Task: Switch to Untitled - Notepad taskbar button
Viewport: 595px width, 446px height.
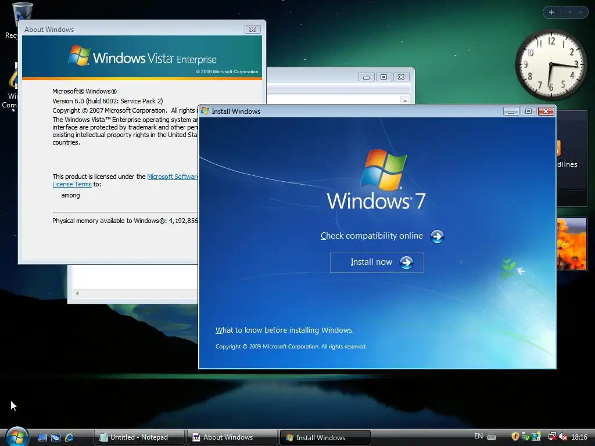Action: (x=139, y=437)
